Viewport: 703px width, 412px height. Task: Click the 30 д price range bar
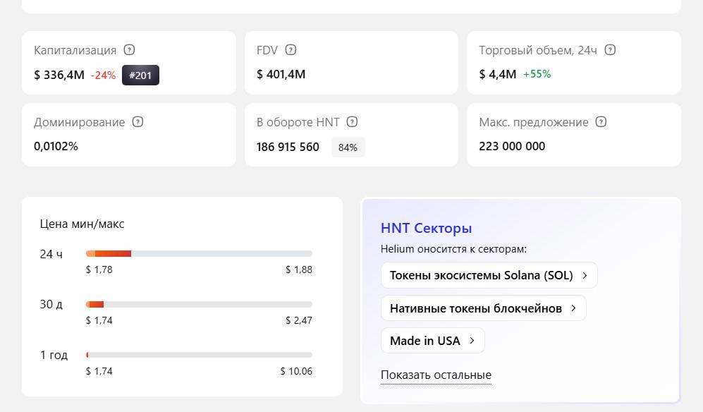(199, 305)
